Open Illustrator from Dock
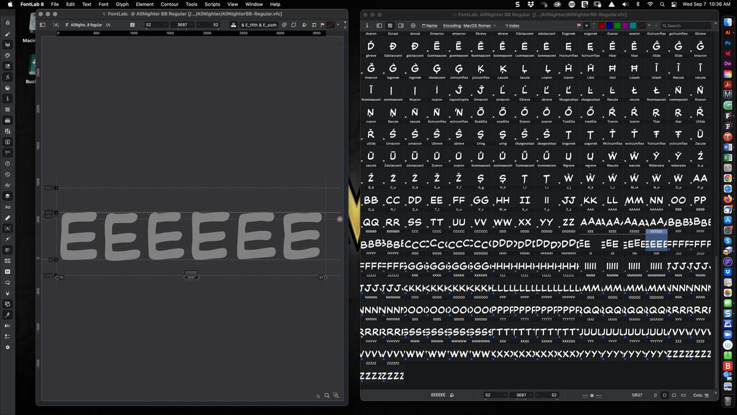Screen dimensions: 737x415 click(x=728, y=33)
